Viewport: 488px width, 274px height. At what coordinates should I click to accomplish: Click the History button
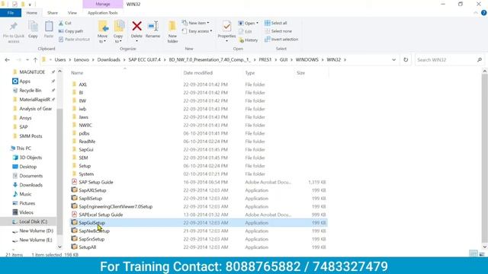coord(249,40)
